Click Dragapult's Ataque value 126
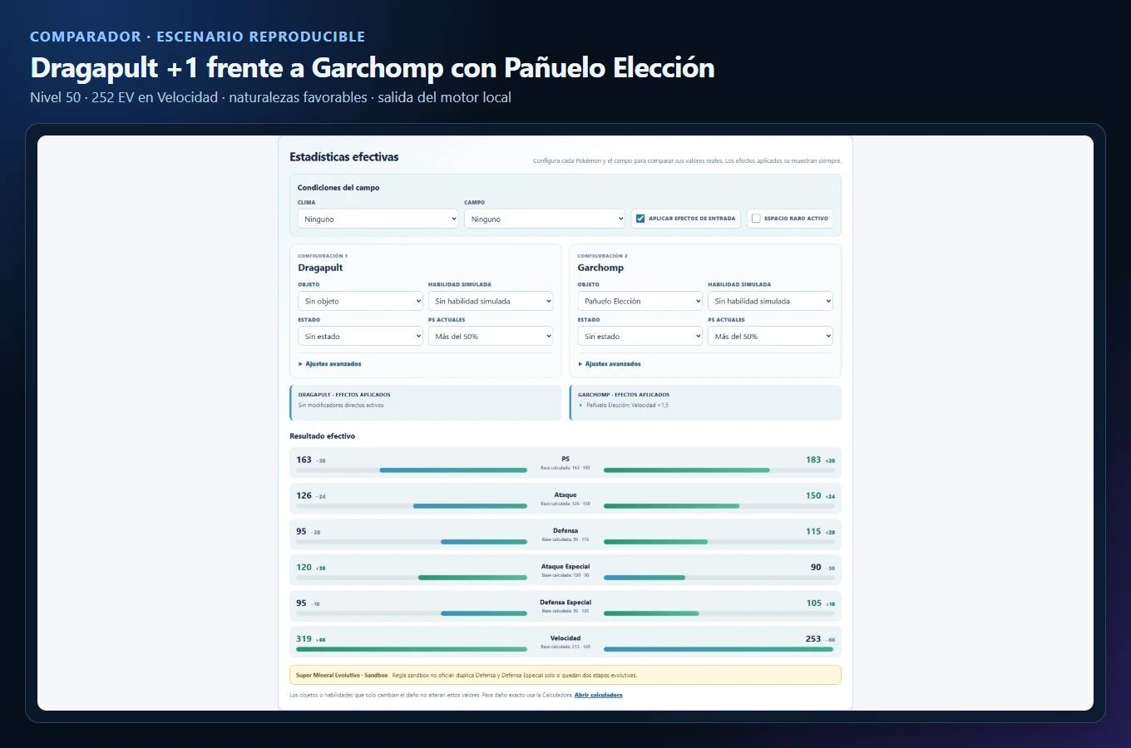Screen dimensions: 1131x748 (304, 495)
